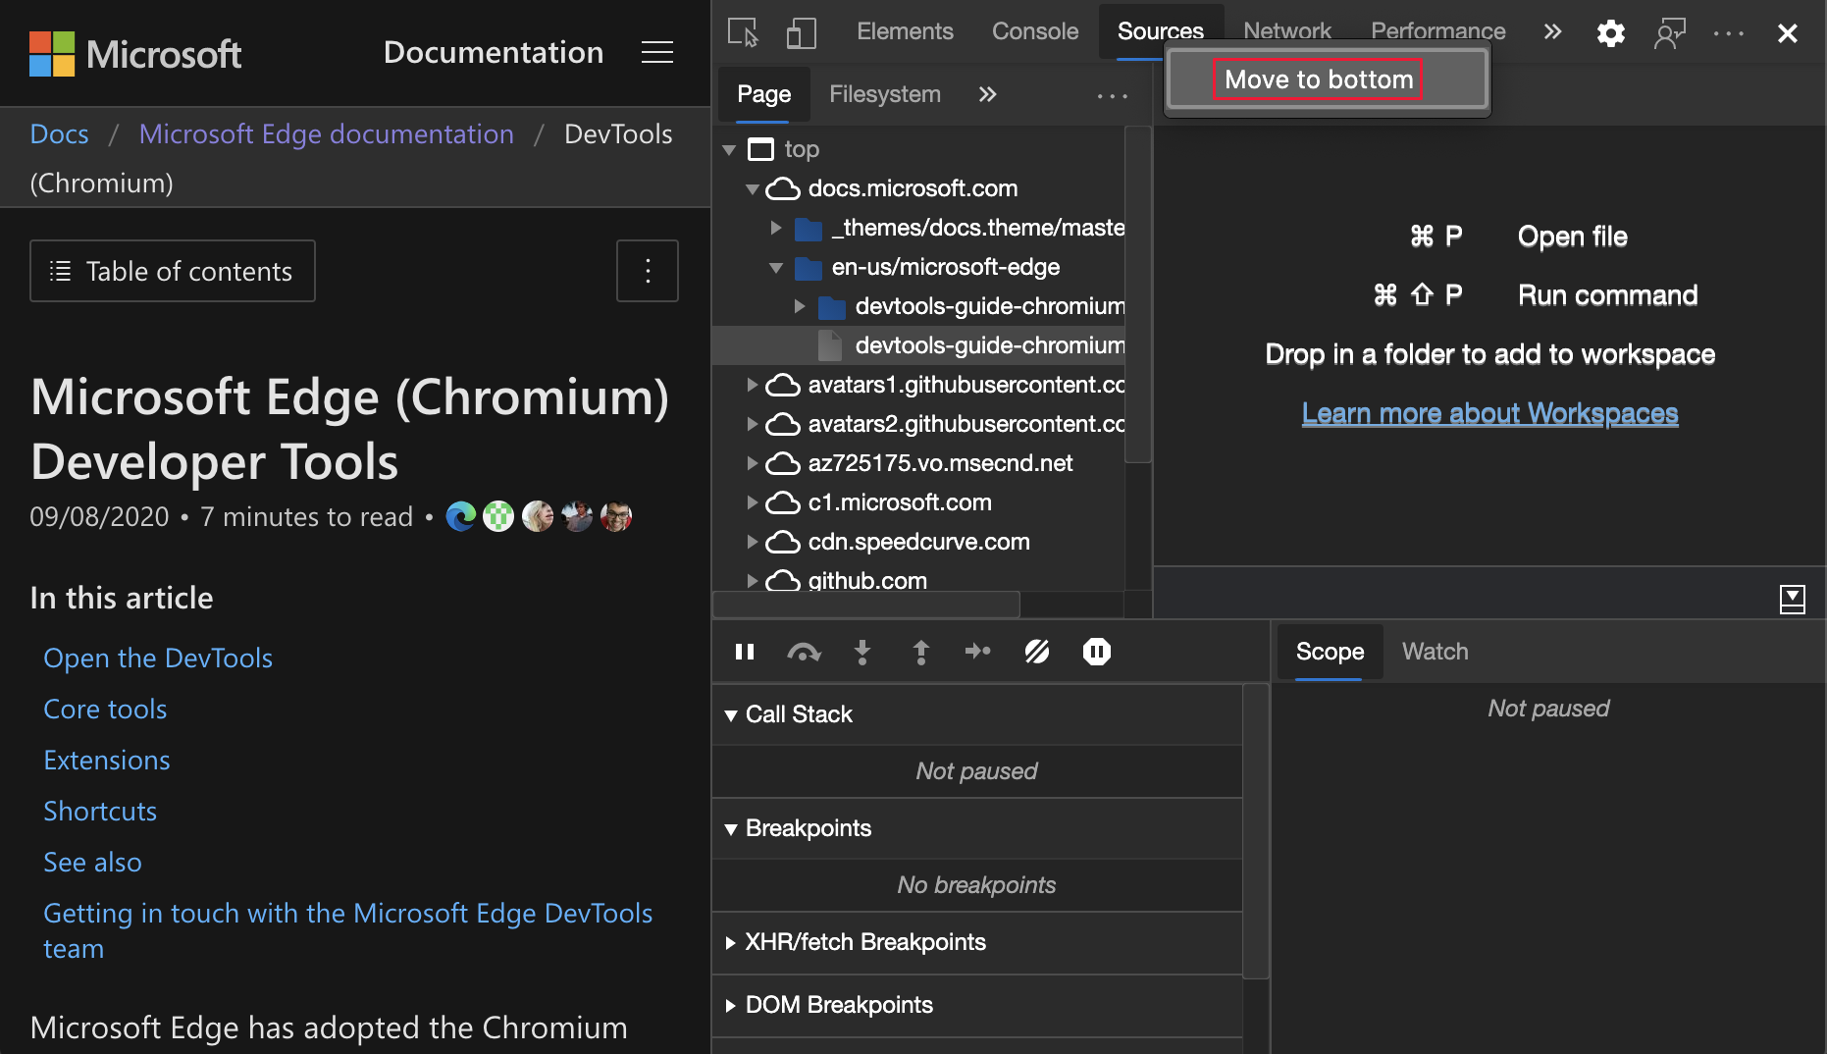This screenshot has height=1054, width=1827.
Task: Switch to the Console tab
Action: tap(1035, 31)
